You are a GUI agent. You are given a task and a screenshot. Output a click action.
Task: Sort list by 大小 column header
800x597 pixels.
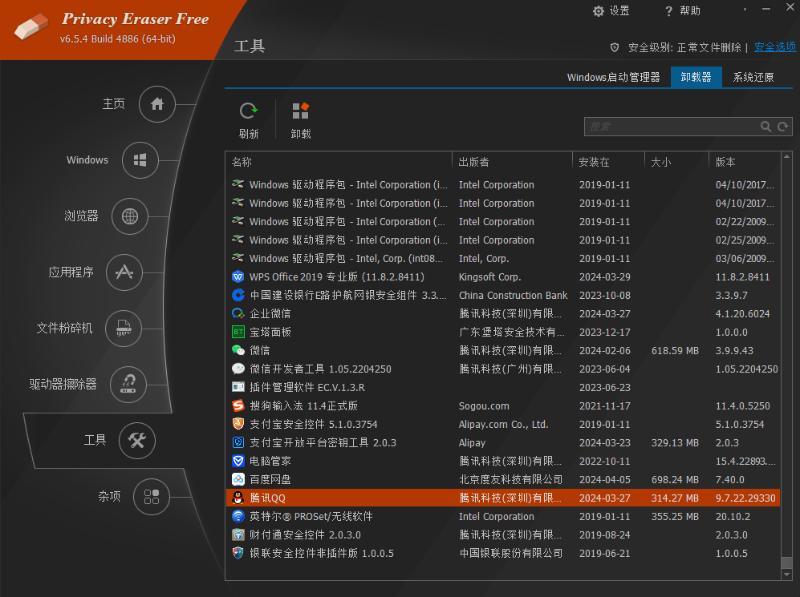click(x=676, y=162)
